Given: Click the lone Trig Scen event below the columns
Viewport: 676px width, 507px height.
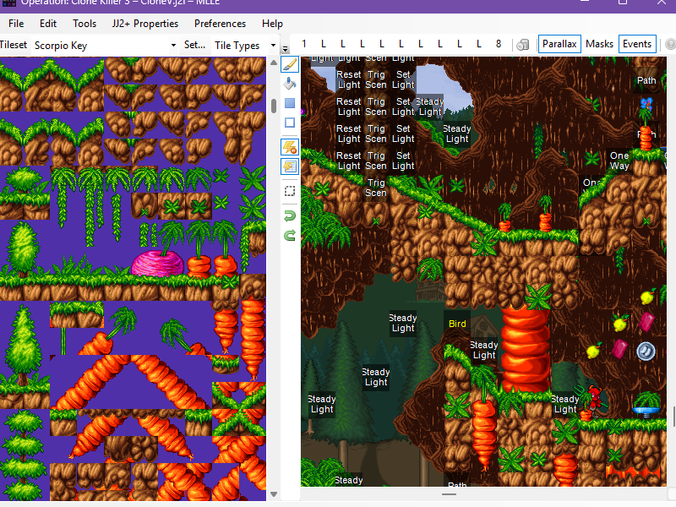Looking at the screenshot, I should point(376,188).
